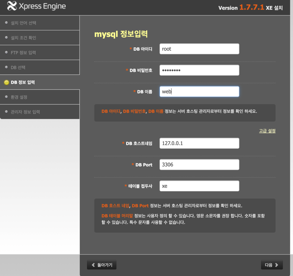The image size is (293, 276).
Task: Click the DB 아이디 label
Action: 143,49
